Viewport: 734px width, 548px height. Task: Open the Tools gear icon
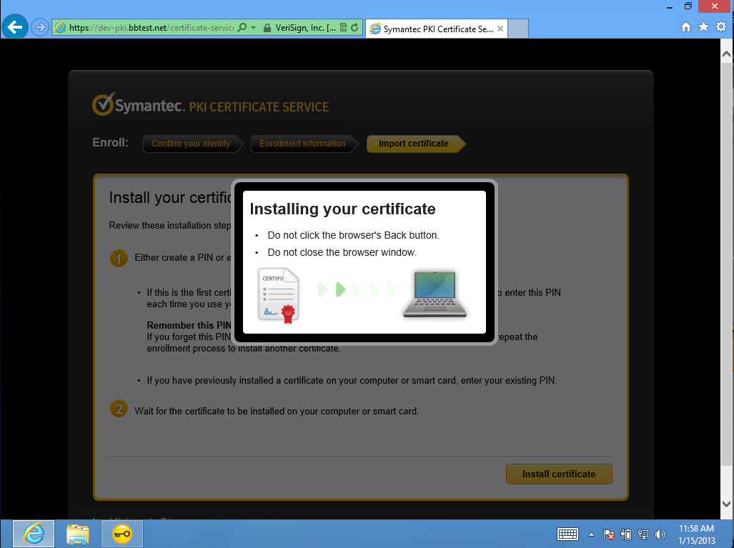click(x=721, y=26)
